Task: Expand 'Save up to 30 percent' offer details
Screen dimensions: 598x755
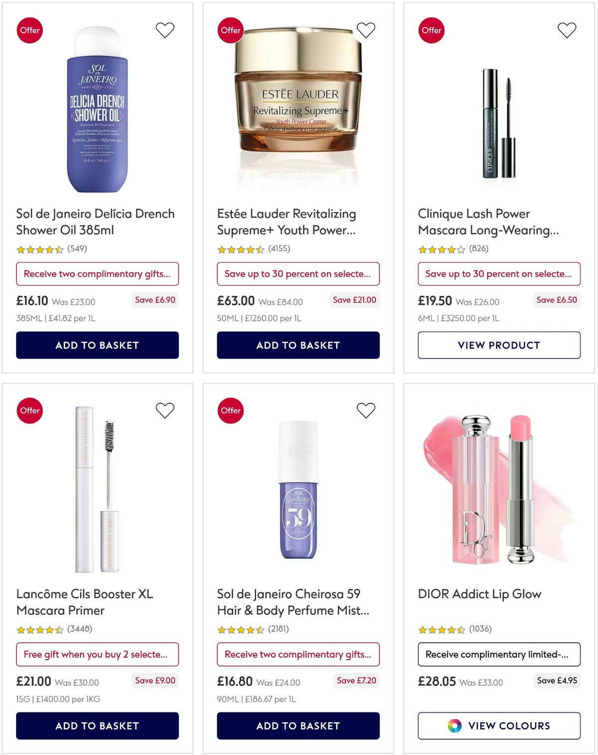Action: [x=298, y=274]
